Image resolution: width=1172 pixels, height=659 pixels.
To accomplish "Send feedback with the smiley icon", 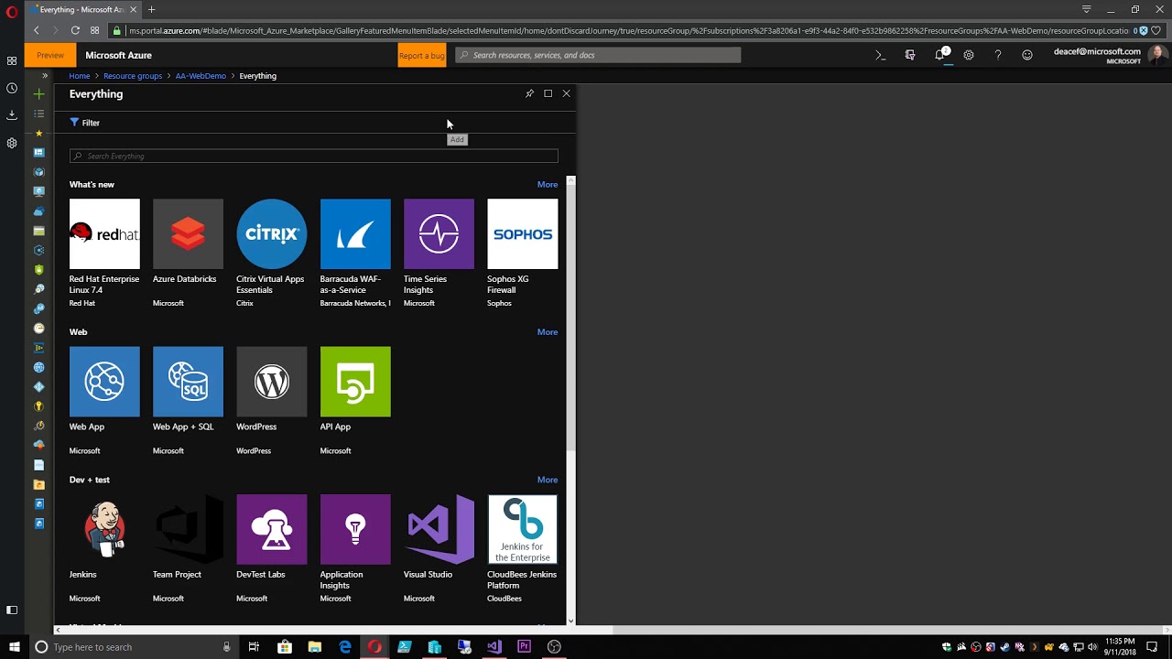I will (1027, 55).
